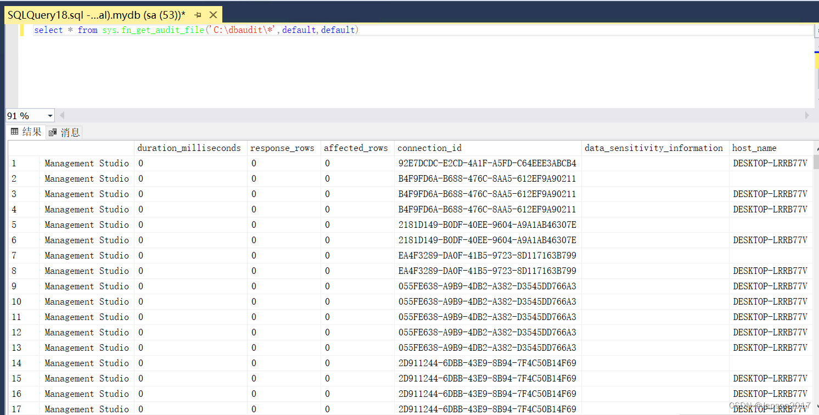Click the affected_rows column header
This screenshot has width=819, height=415.
[357, 148]
